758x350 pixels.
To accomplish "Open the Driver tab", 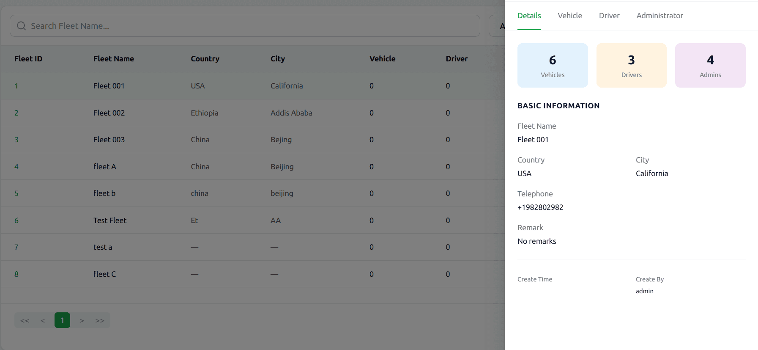I will 609,16.
